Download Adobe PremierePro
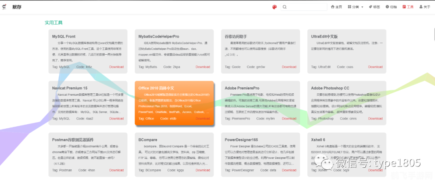The image size is (435, 183). (x=289, y=119)
